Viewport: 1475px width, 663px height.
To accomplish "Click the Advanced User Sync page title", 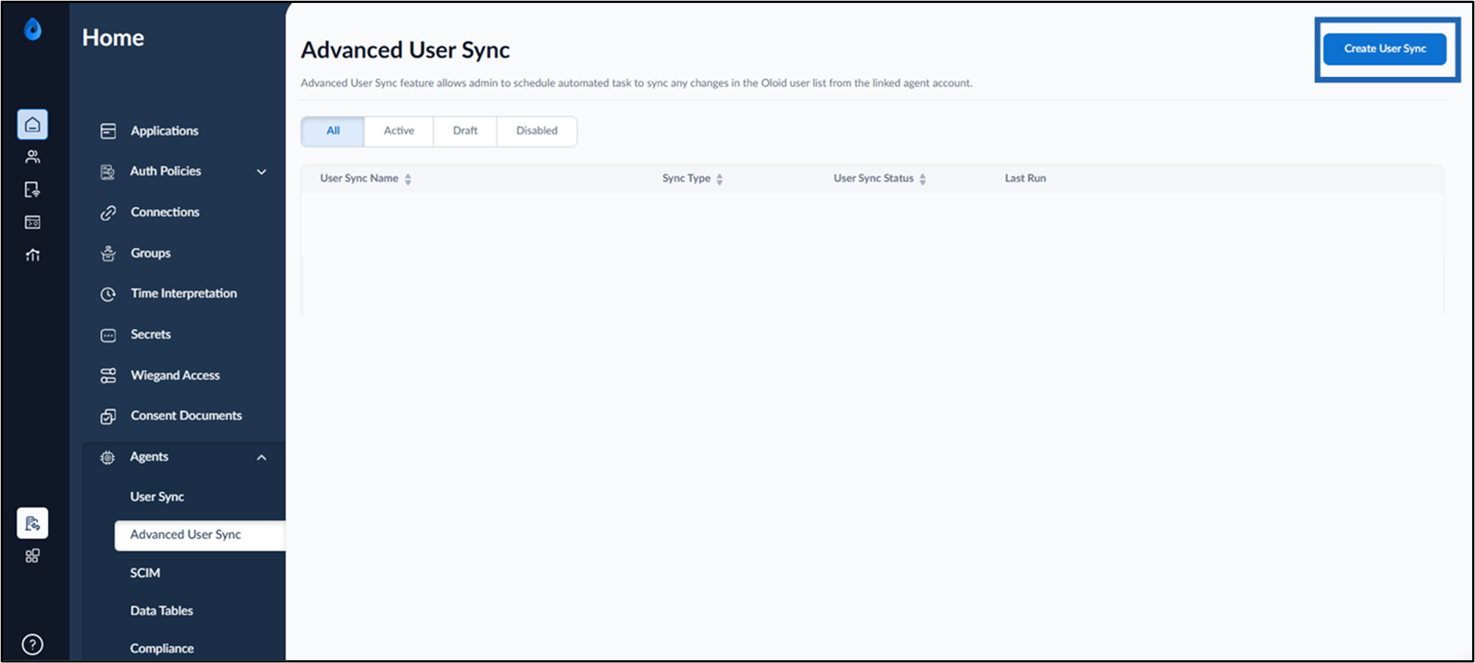I will click(405, 50).
